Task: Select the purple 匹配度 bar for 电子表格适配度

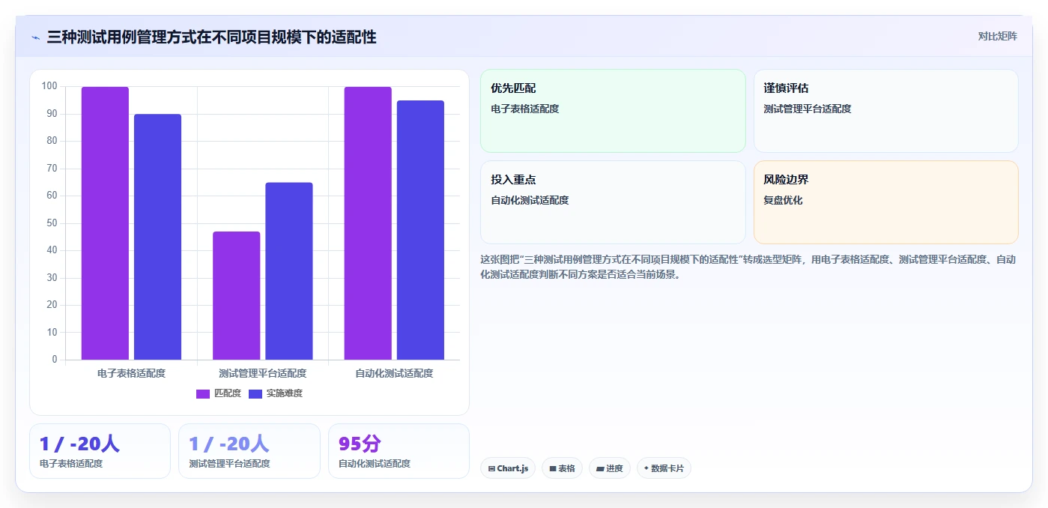Action: 105,223
